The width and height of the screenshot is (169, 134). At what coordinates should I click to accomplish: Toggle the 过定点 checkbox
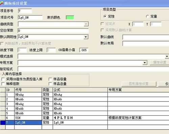[102, 24]
